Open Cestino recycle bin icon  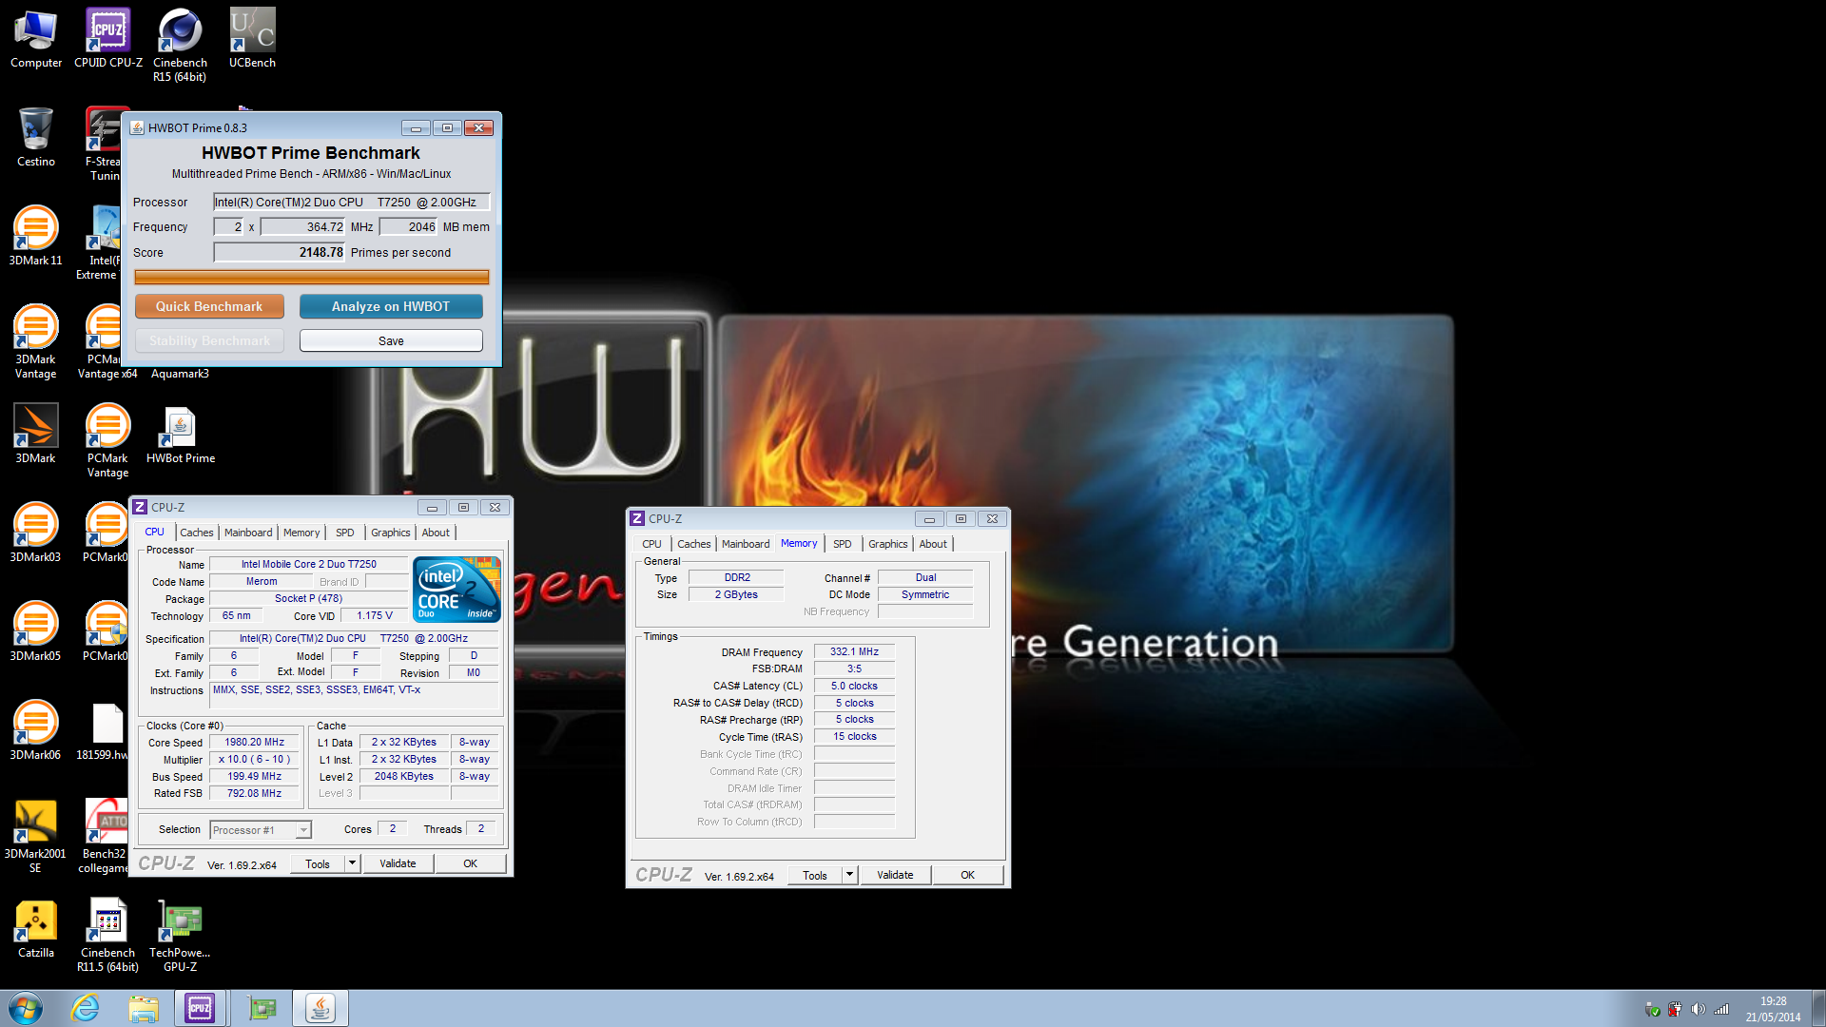(x=35, y=138)
